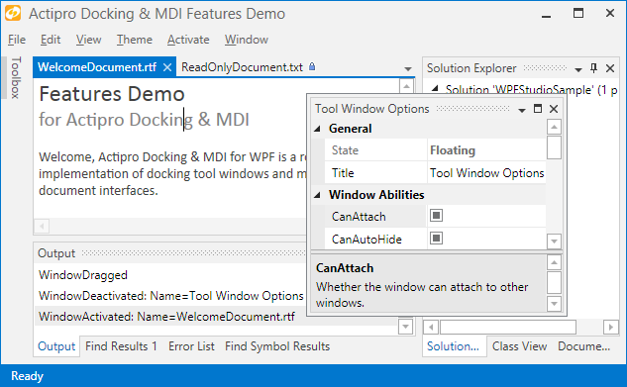Open the document tabs dropdown arrow
Screen dimensions: 627x387
click(x=408, y=69)
